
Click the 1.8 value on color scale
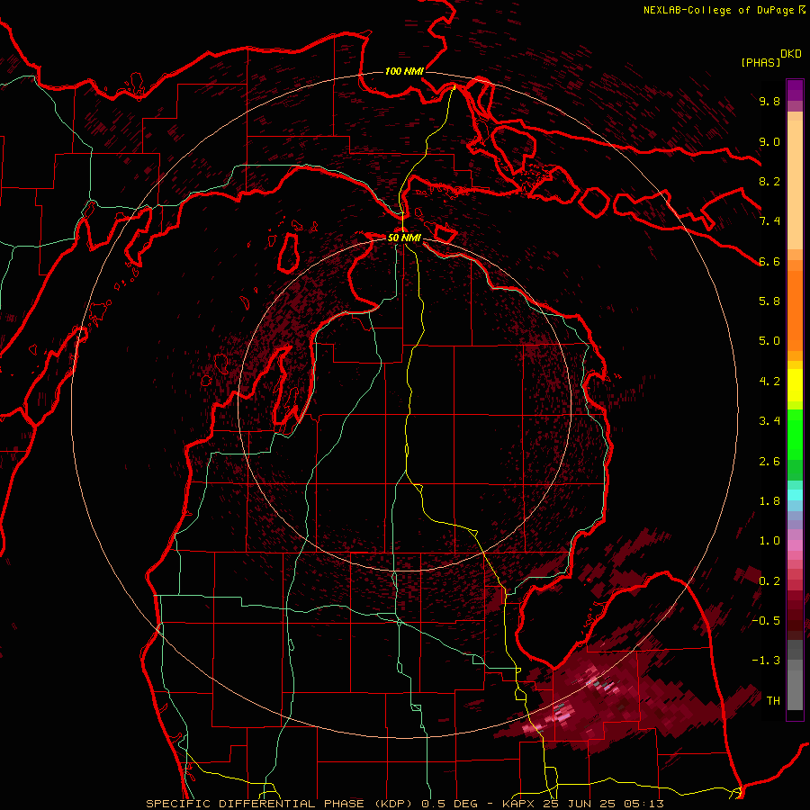coord(769,501)
